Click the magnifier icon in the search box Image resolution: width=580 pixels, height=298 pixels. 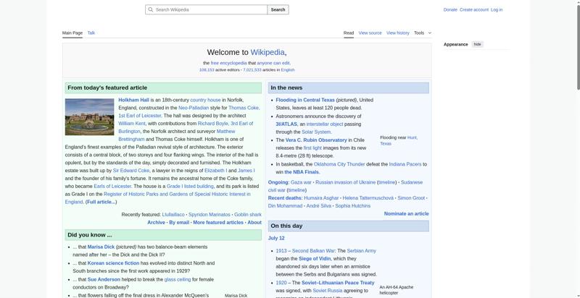click(x=150, y=10)
